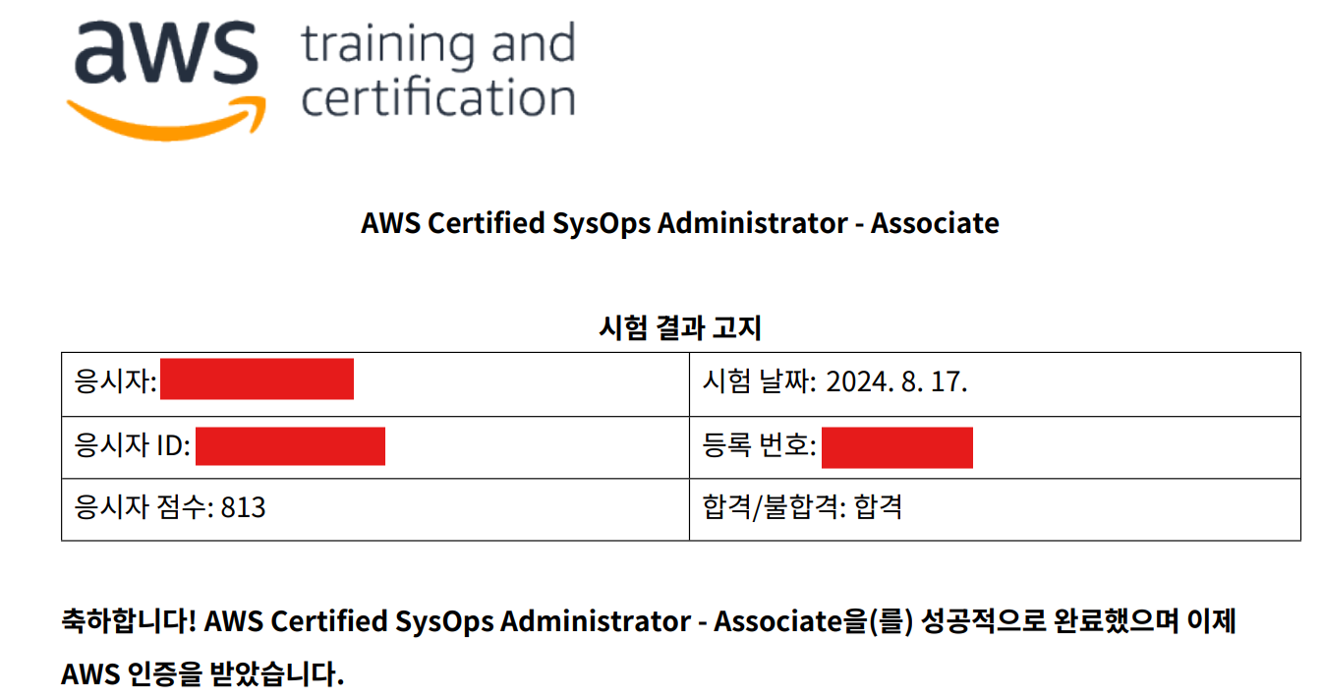Click the congratulation line starting '축하합니다!'

point(648,622)
